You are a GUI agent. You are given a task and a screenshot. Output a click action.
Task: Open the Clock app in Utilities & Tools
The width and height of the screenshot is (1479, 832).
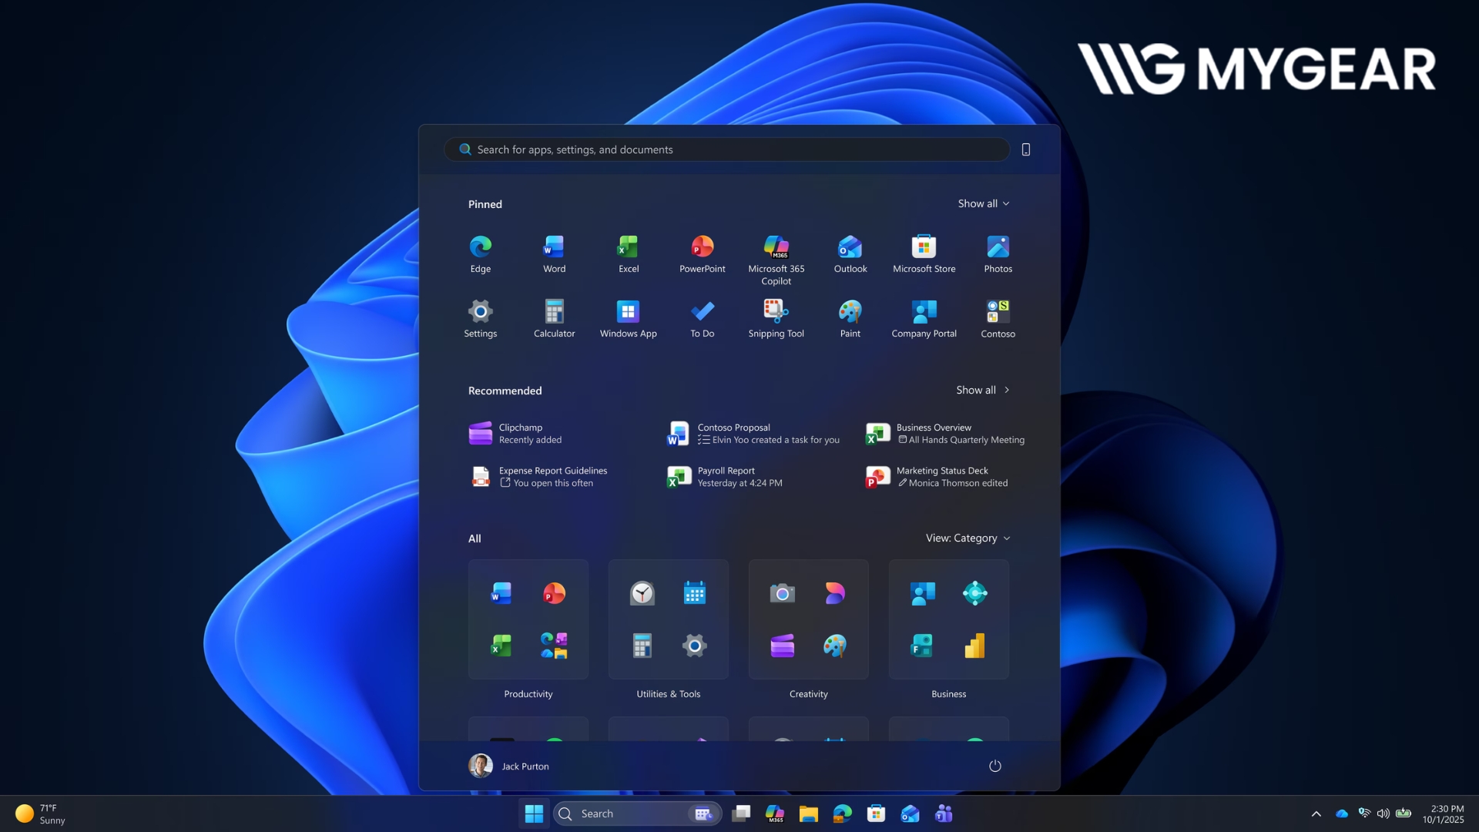coord(642,593)
